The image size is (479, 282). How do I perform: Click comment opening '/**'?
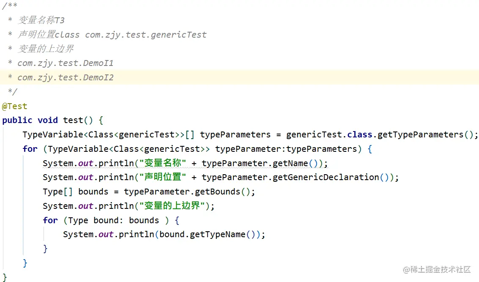point(9,6)
